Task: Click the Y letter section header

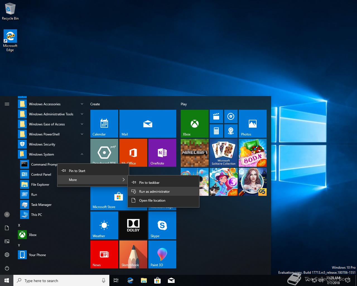Action: click(19, 245)
